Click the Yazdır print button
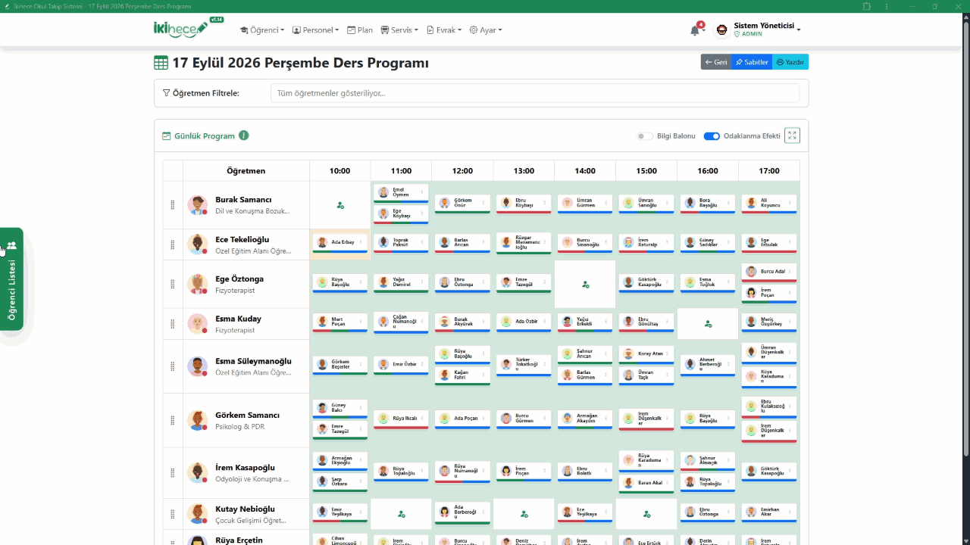The image size is (970, 545). (x=790, y=62)
